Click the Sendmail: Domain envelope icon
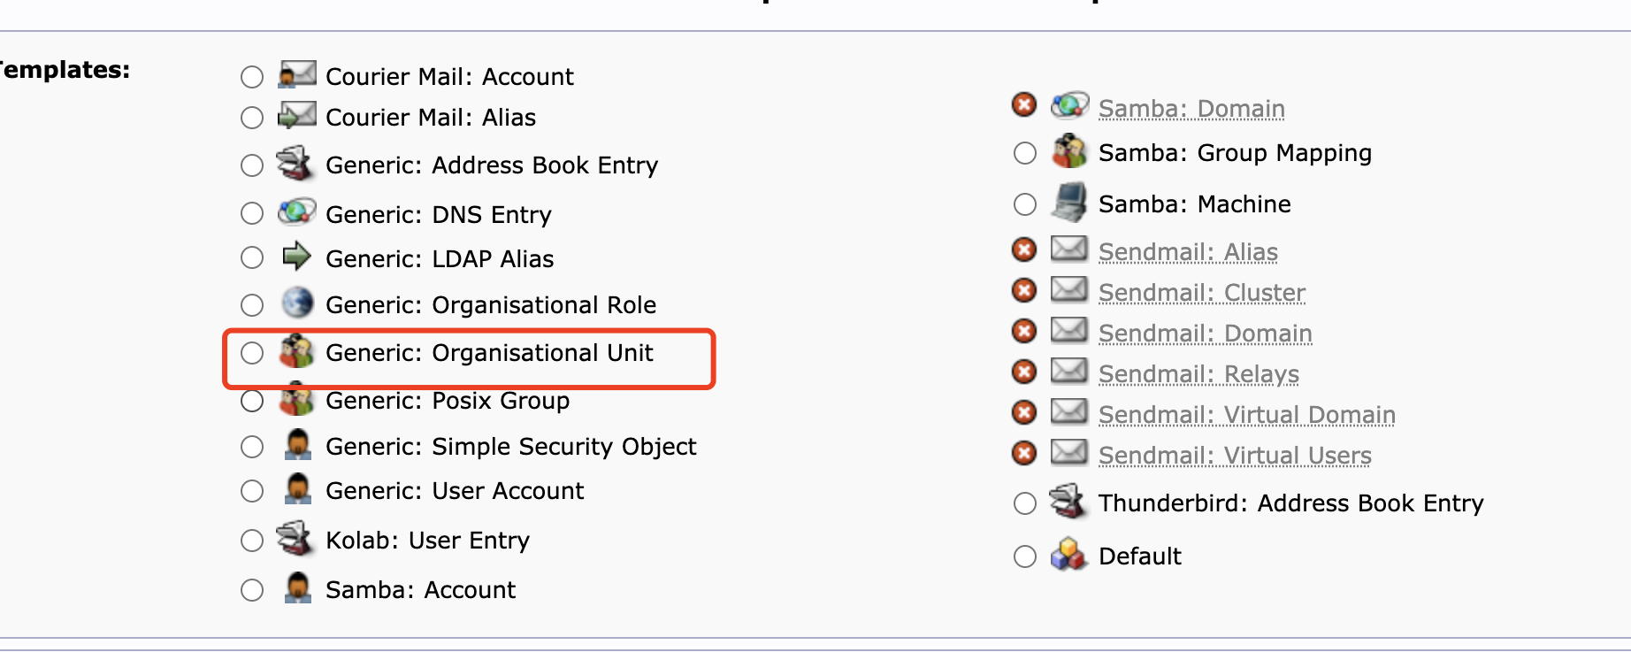The image size is (1631, 660). point(1069,330)
